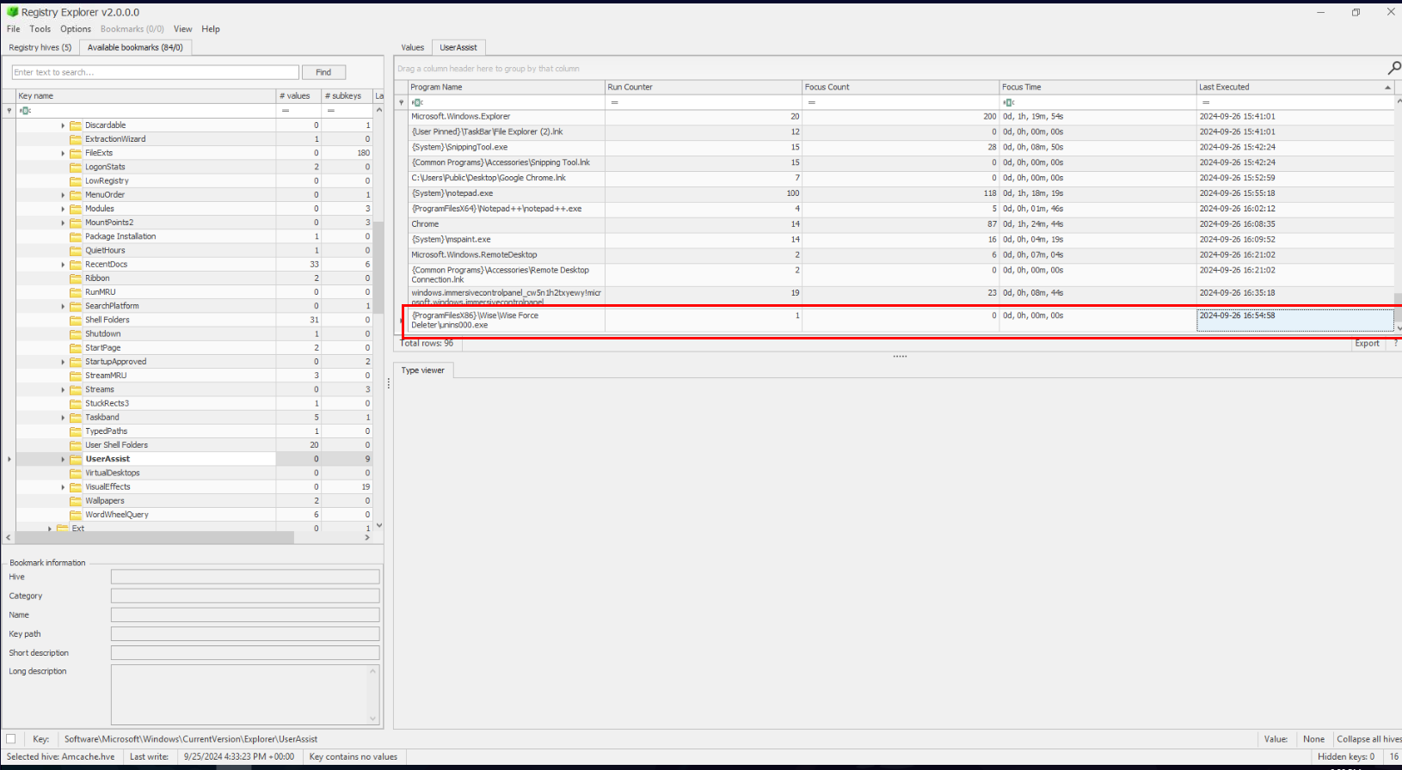Viewport: 1402px width, 770px height.
Task: Click the Export button
Action: 1367,343
